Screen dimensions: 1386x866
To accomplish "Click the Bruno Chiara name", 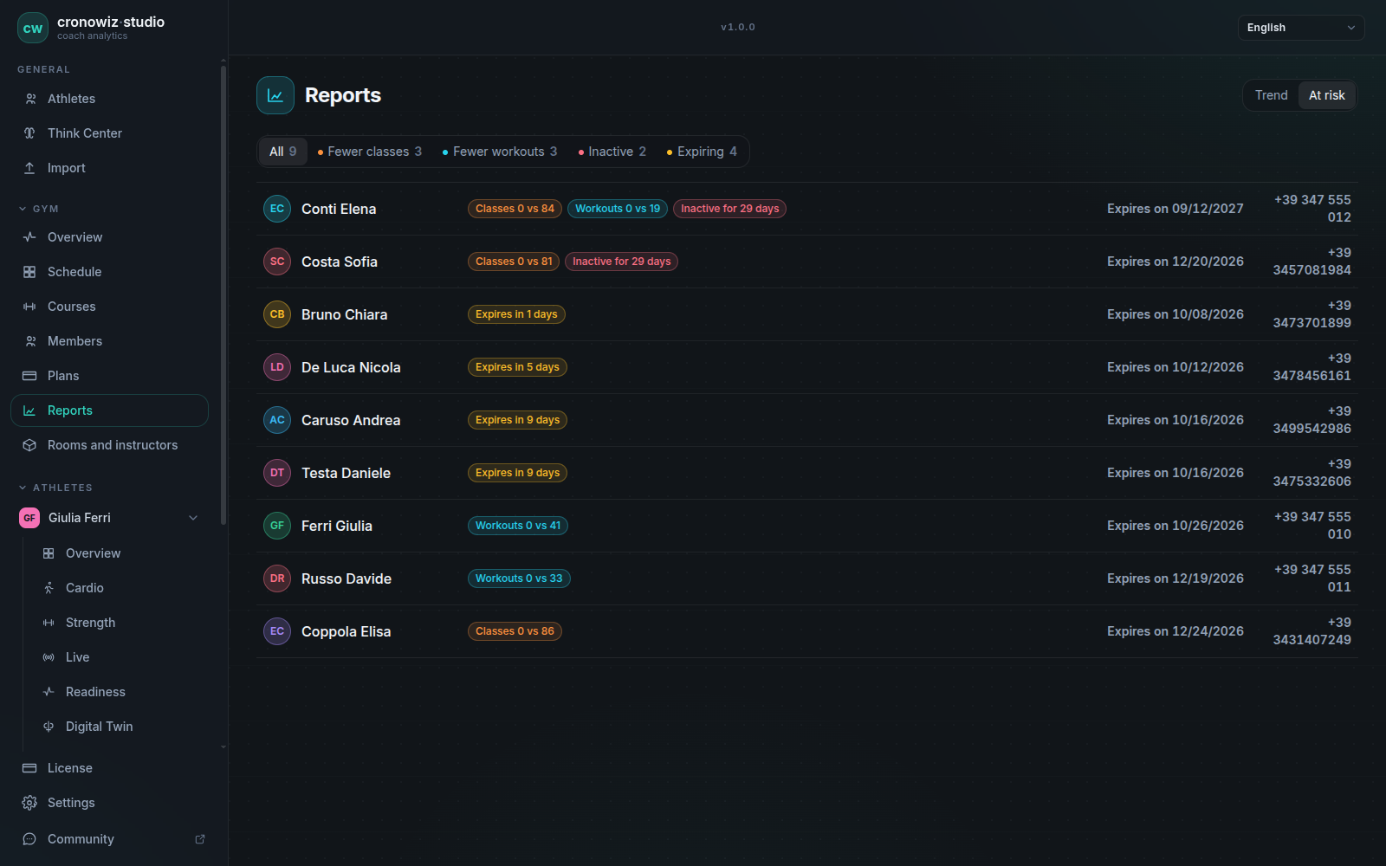I will pyautogui.click(x=345, y=314).
